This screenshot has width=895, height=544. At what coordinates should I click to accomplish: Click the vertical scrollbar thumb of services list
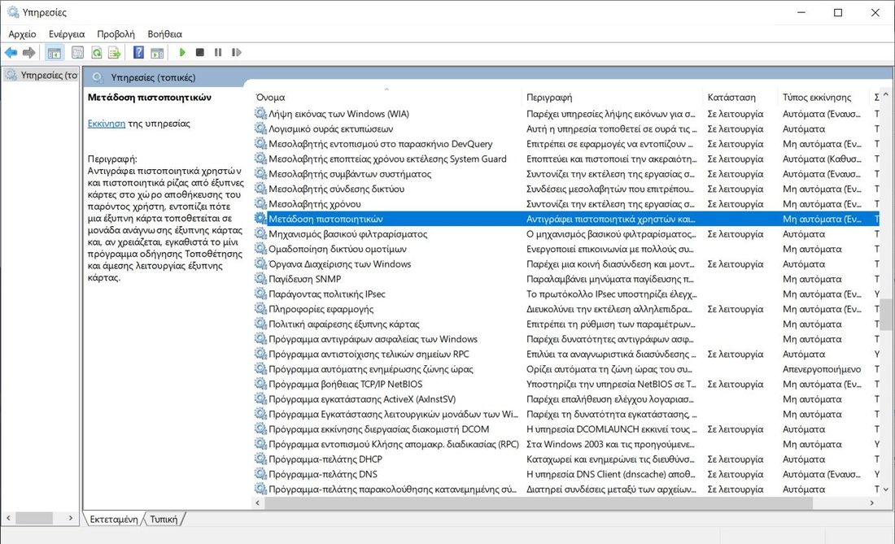885,315
